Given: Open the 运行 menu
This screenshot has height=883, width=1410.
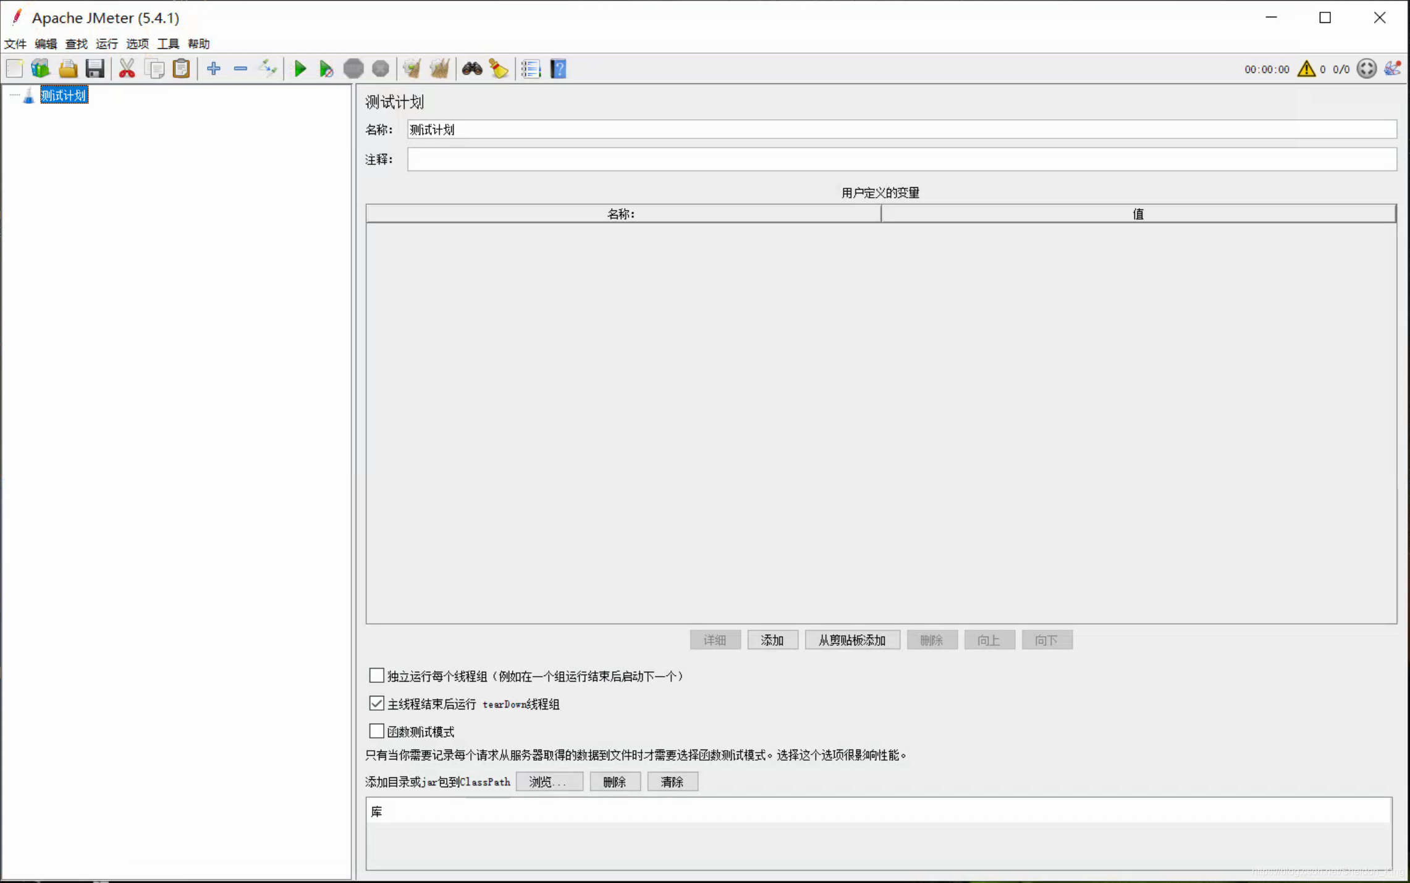Looking at the screenshot, I should (x=107, y=44).
